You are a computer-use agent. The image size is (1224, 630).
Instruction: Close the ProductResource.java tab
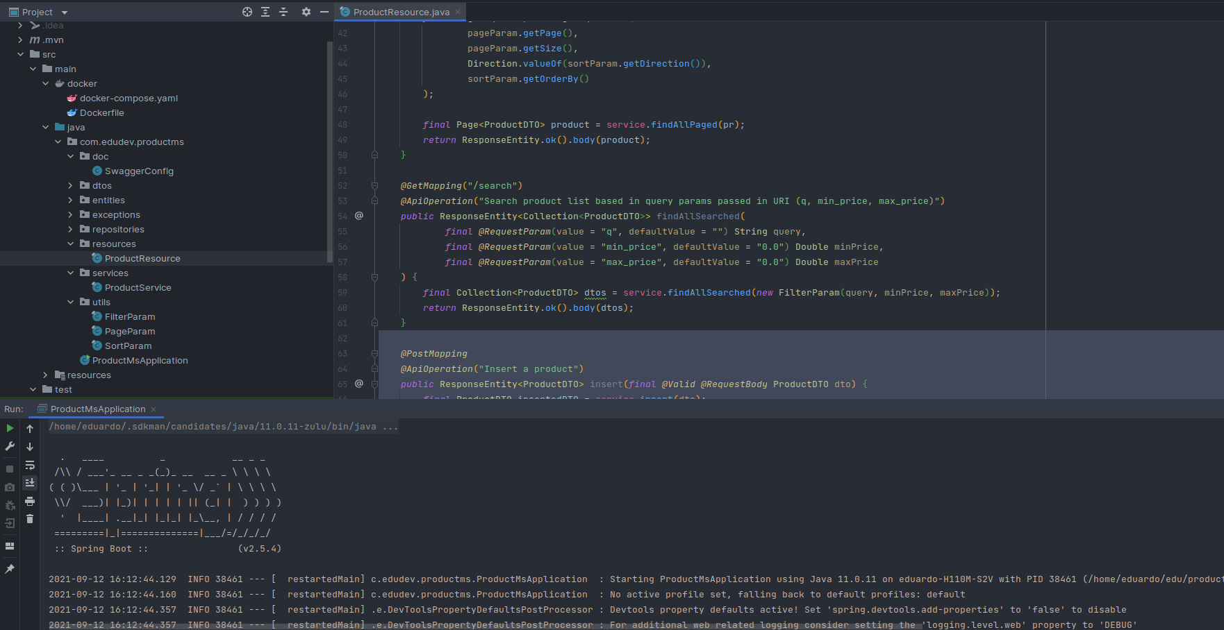(458, 12)
